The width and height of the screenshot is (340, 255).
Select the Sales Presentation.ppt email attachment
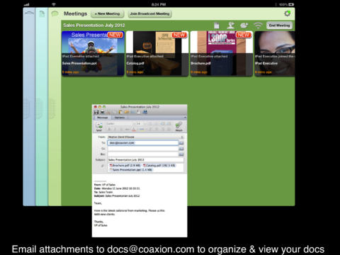131,170
